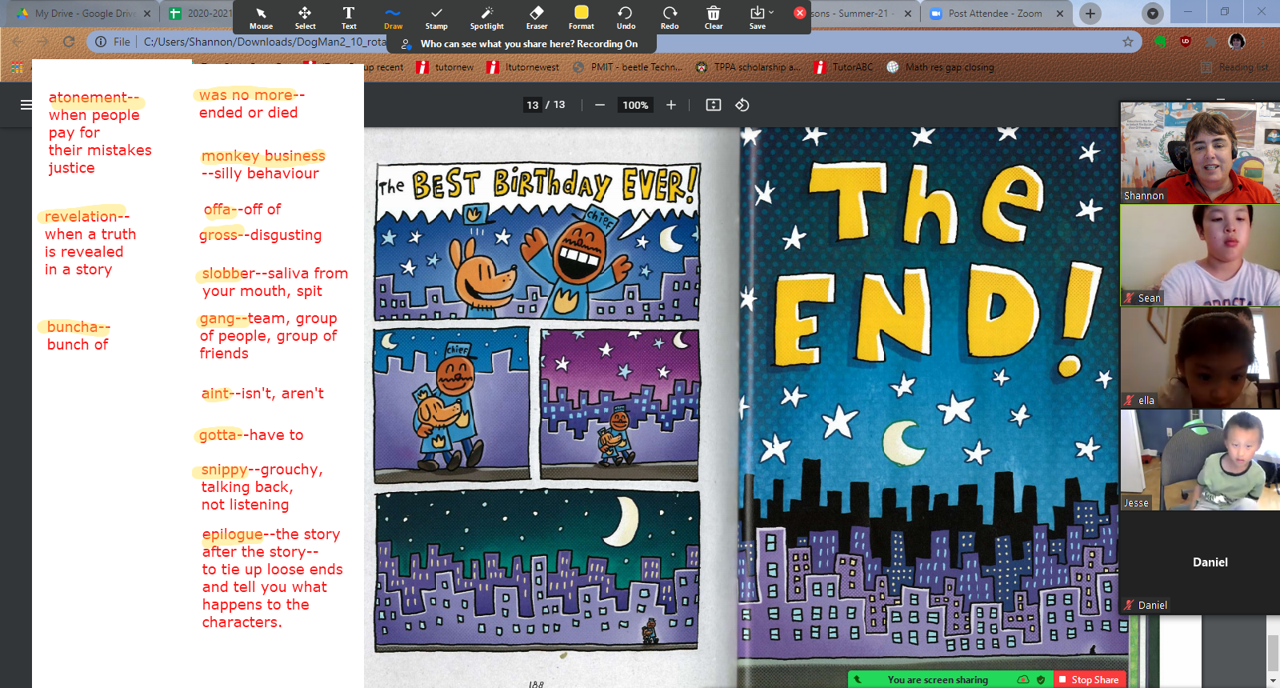Undo the last annotation

[x=626, y=18]
